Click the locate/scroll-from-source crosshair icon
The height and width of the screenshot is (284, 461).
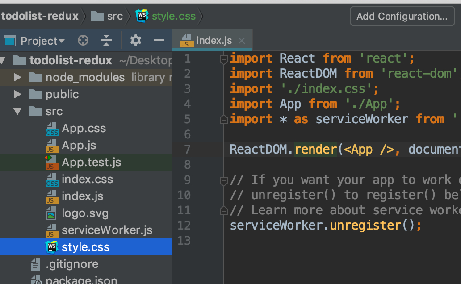pos(83,40)
